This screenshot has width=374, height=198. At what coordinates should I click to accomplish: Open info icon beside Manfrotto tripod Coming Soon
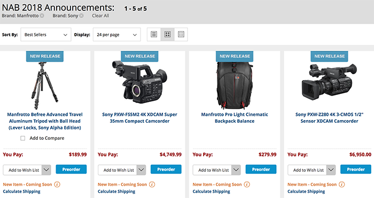(x=57, y=185)
